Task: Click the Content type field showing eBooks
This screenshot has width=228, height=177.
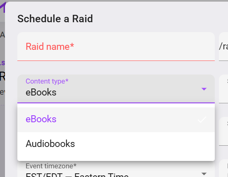Action: [116, 89]
